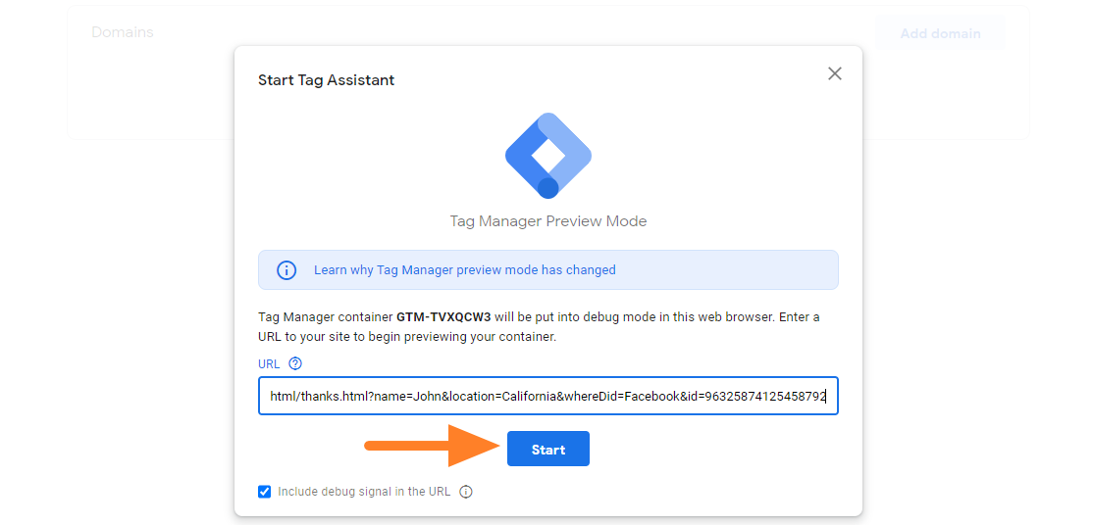Open the Learn why preview mode has changed link

click(464, 270)
